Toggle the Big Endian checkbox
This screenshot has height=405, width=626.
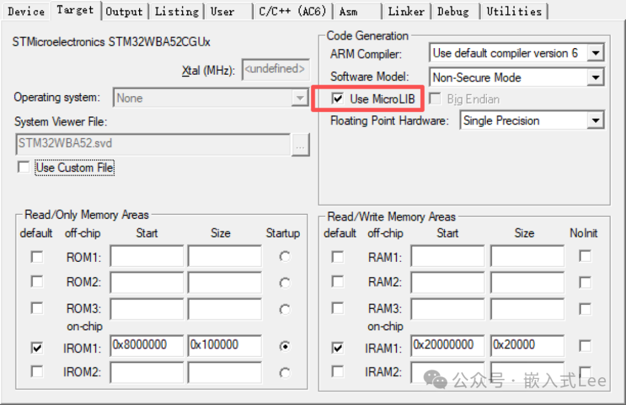coord(435,98)
